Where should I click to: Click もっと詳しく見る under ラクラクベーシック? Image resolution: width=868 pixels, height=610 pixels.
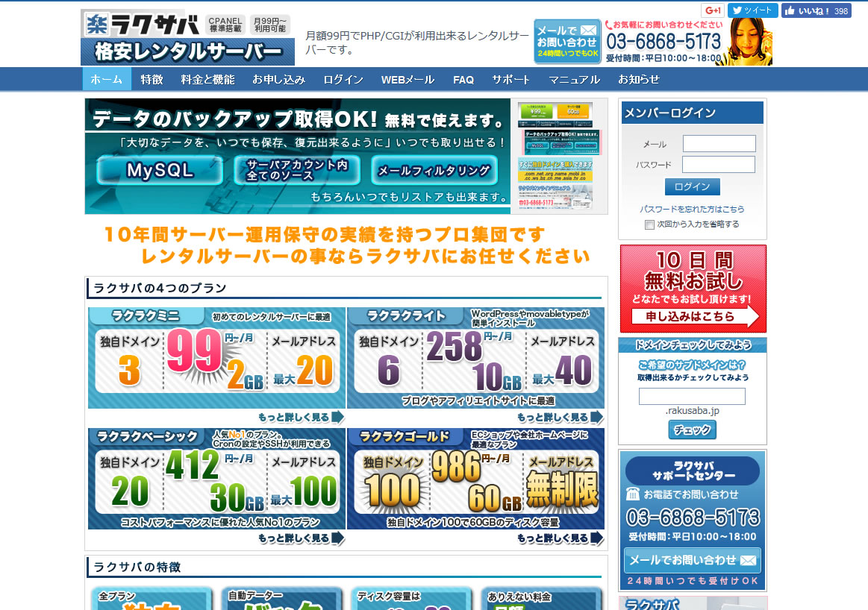(301, 538)
